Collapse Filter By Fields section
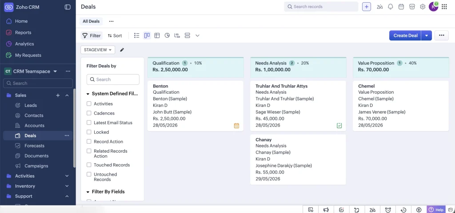Image resolution: width=455 pixels, height=213 pixels. click(x=88, y=192)
